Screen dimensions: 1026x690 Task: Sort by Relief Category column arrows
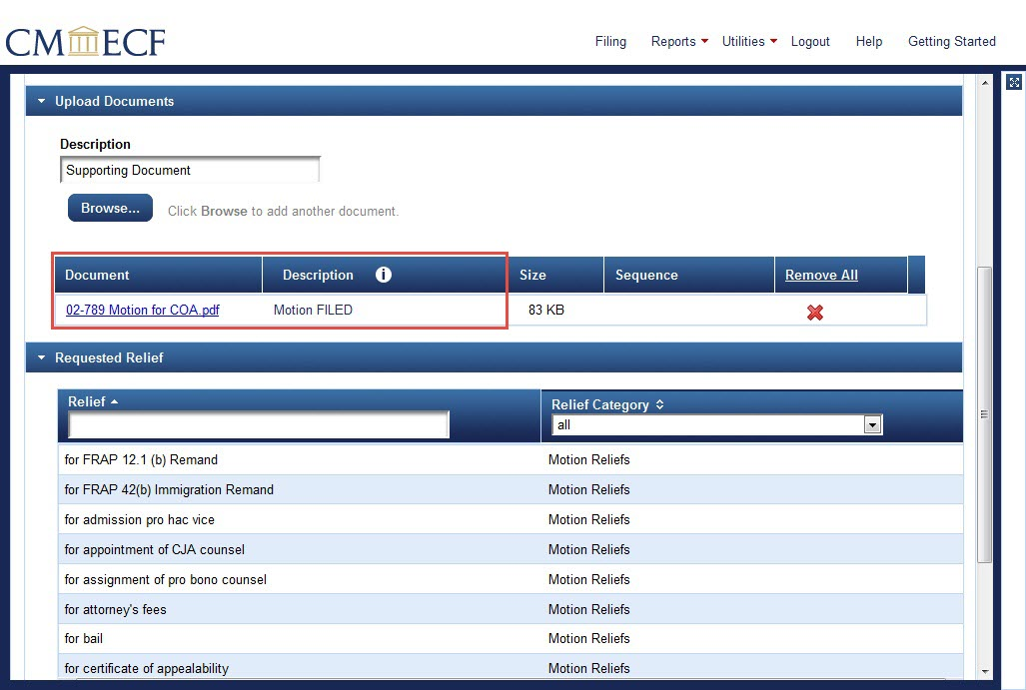(659, 404)
